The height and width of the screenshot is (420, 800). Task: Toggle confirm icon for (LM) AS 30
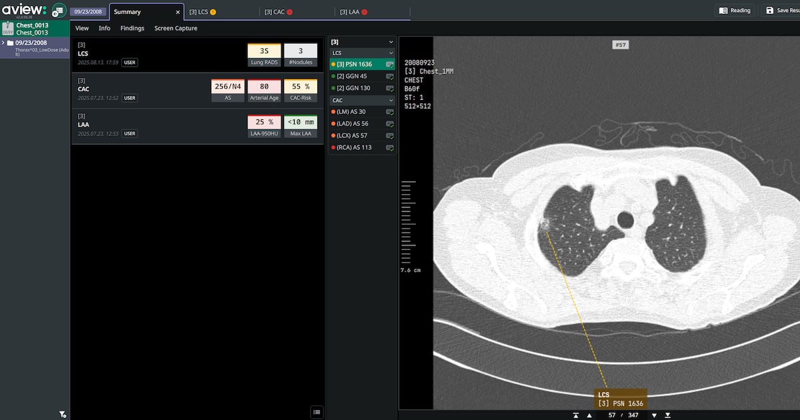[390, 112]
